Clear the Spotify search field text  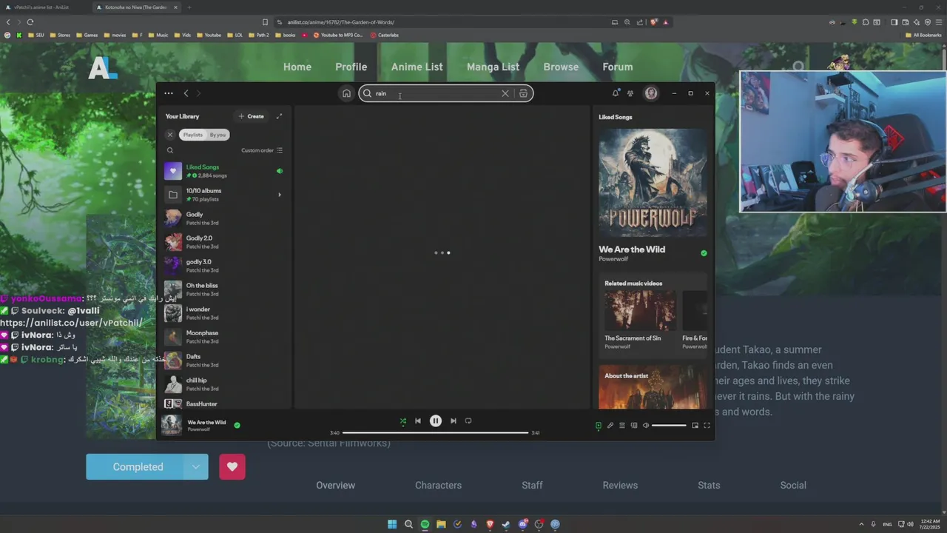click(x=505, y=93)
